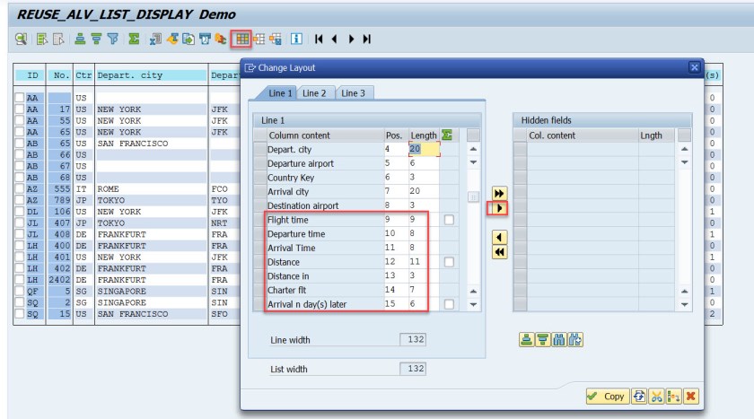The width and height of the screenshot is (754, 419).
Task: Open the Details magnifier icon in toolbar
Action: pyautogui.click(x=21, y=39)
